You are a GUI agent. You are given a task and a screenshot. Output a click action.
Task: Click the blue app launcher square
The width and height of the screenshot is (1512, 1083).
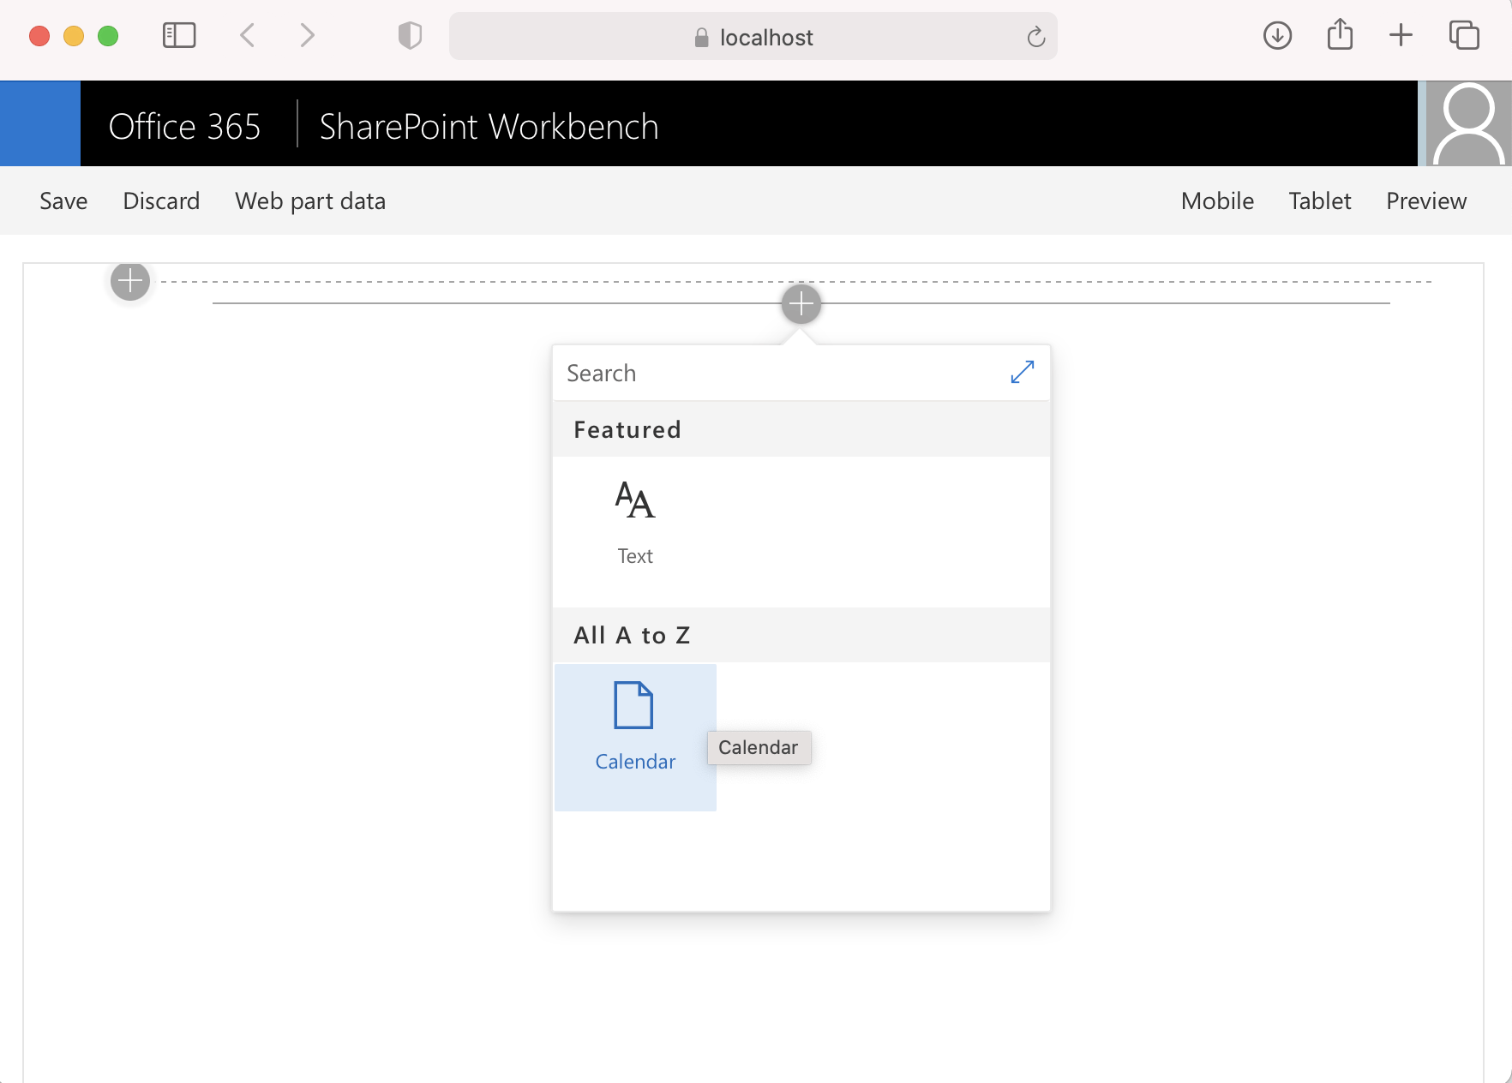coord(40,123)
